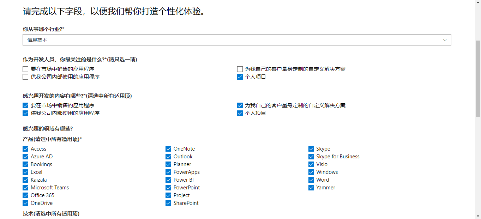Screen dimensions: 481x219
Task: Uncheck the Skype for Business checkbox
Action: tap(311, 157)
